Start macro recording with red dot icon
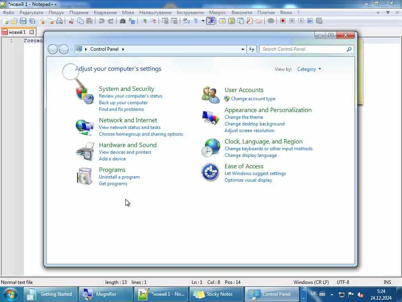The width and height of the screenshot is (402, 302). 283,21
